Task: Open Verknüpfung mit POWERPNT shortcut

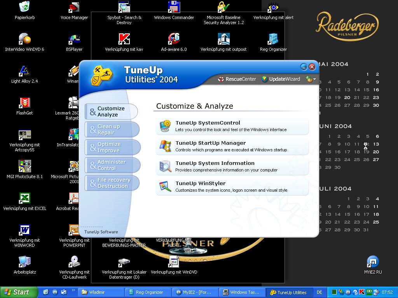Action: [74, 236]
